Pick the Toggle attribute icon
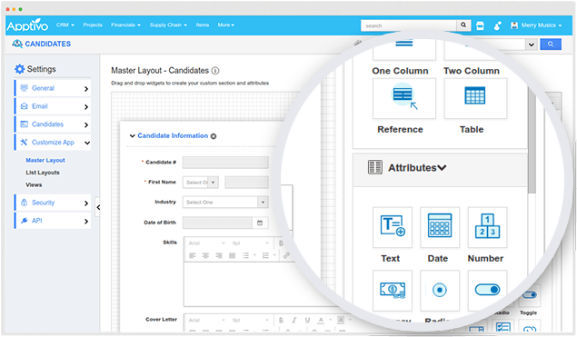The image size is (577, 337). [x=487, y=291]
